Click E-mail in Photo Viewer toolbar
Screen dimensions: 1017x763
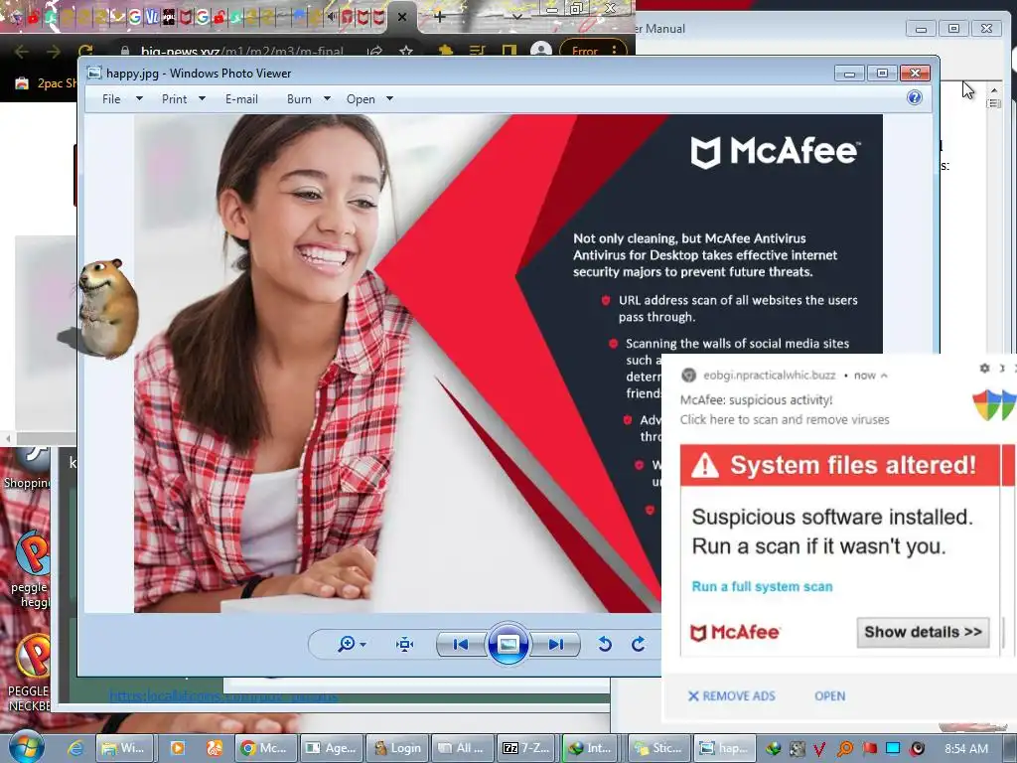(x=242, y=99)
